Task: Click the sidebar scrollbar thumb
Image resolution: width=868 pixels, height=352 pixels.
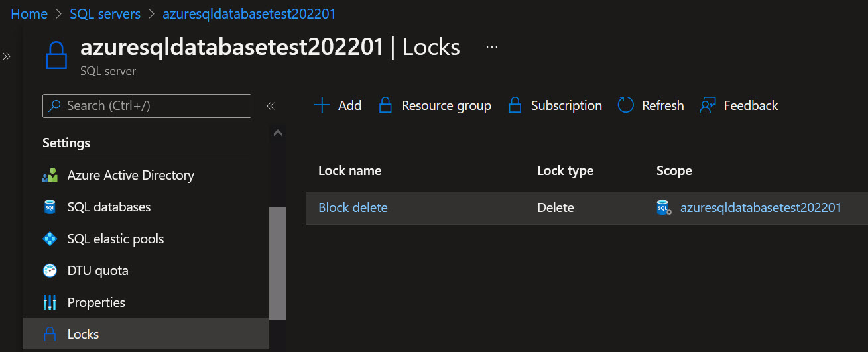Action: pyautogui.click(x=278, y=263)
